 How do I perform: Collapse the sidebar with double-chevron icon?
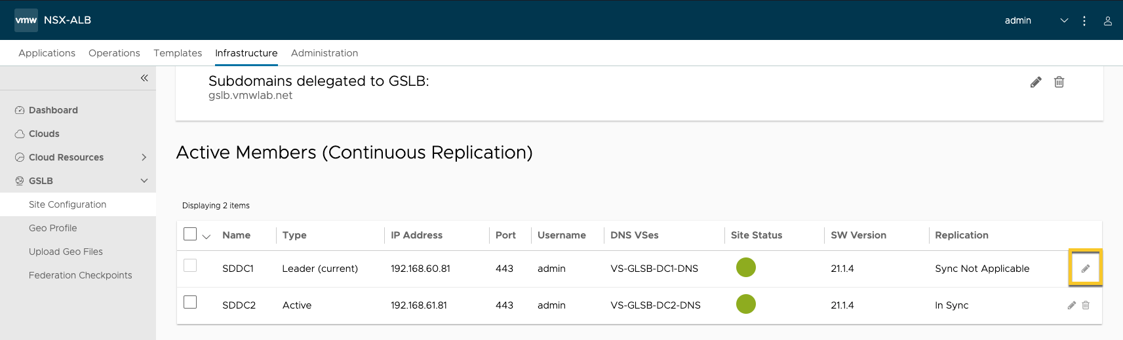tap(144, 78)
